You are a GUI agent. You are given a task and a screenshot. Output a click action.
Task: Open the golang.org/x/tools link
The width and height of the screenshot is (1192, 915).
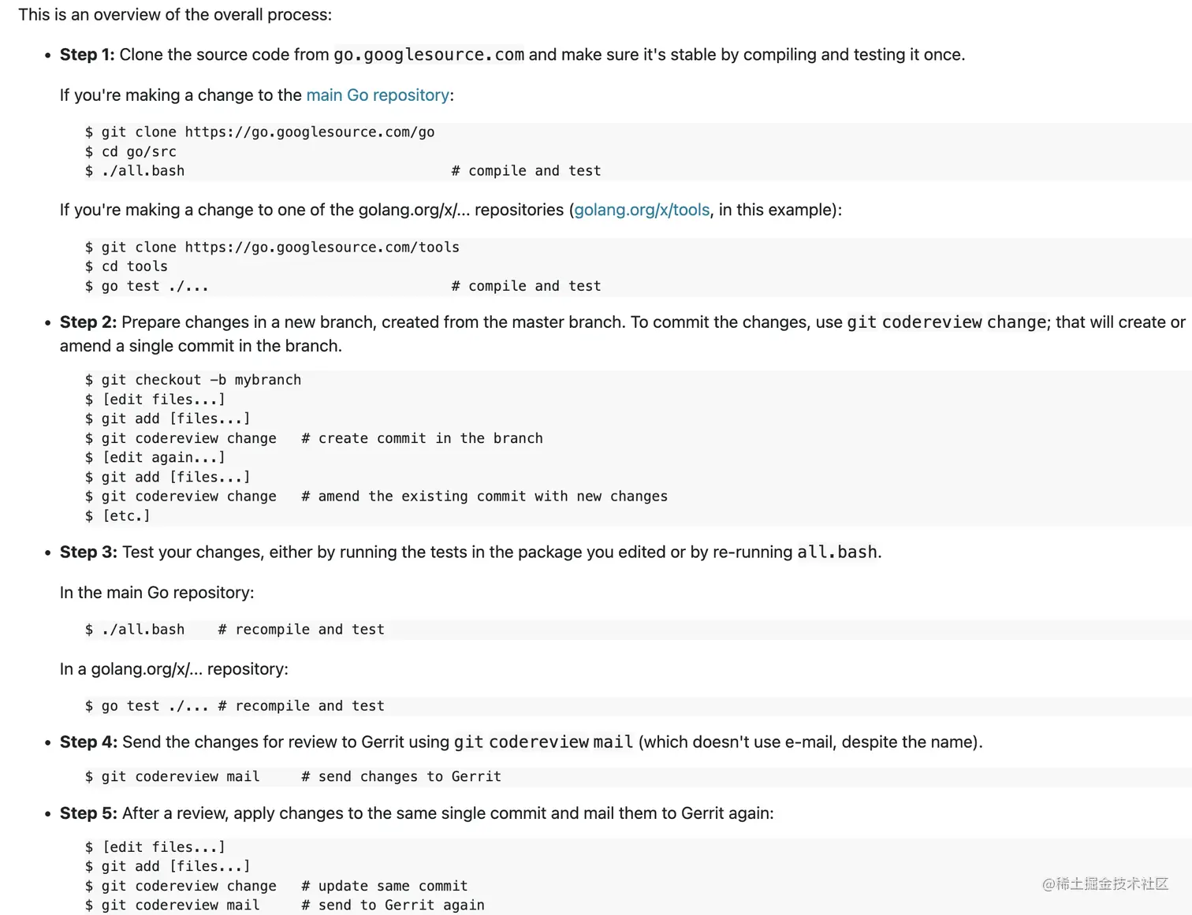pyautogui.click(x=642, y=210)
